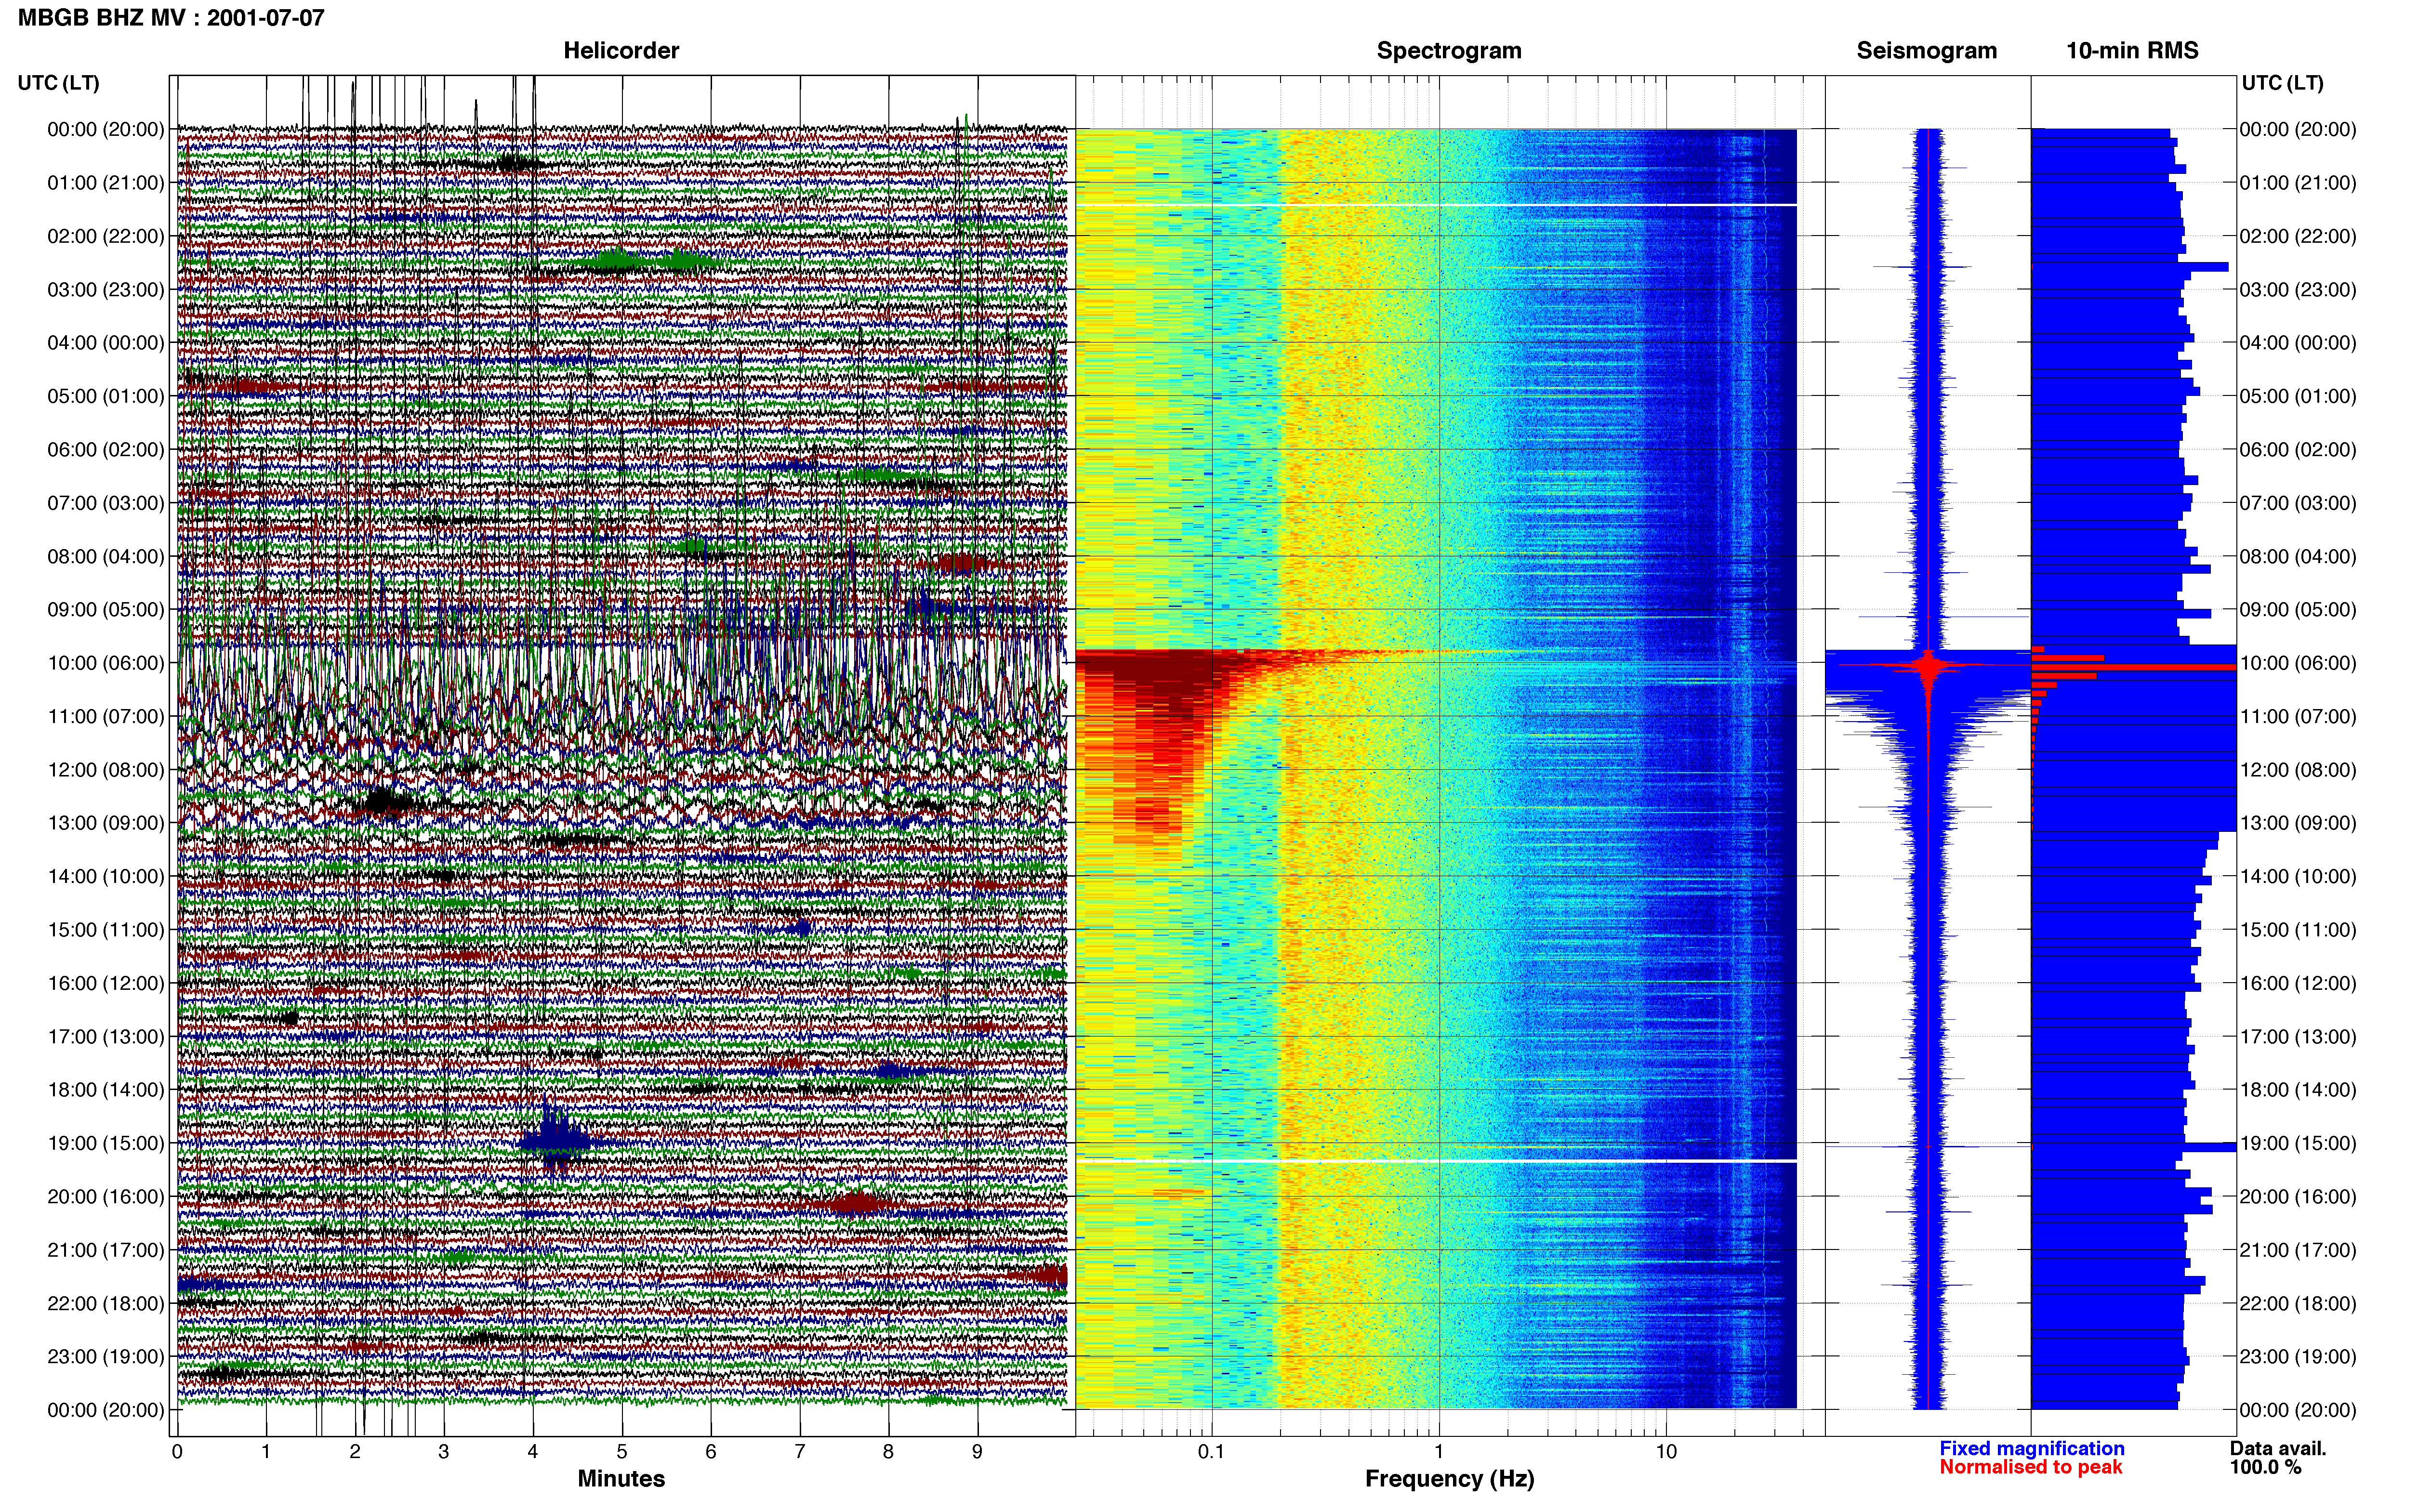Click the "0" tick on the Minutes axis

coord(177,1452)
